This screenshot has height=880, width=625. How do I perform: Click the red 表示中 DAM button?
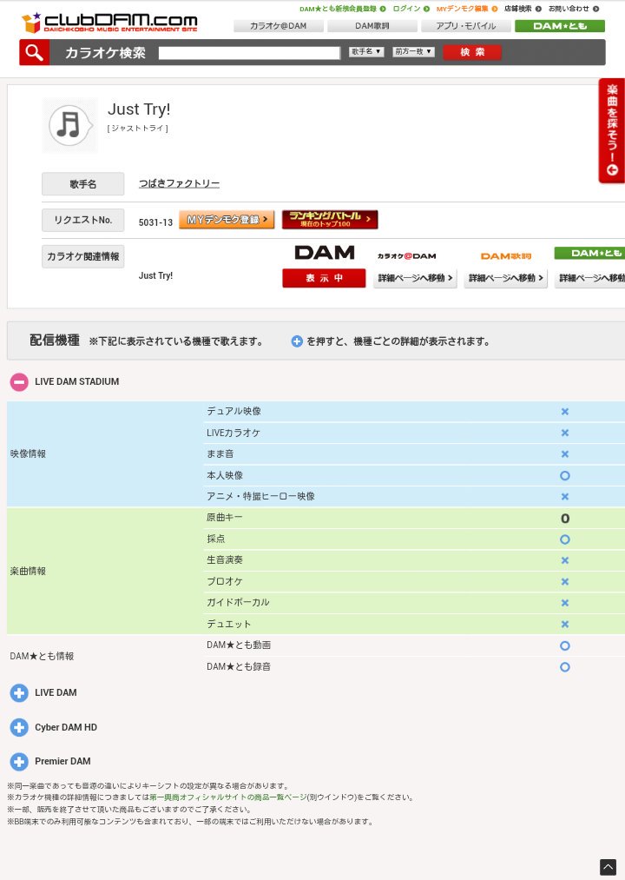[324, 278]
